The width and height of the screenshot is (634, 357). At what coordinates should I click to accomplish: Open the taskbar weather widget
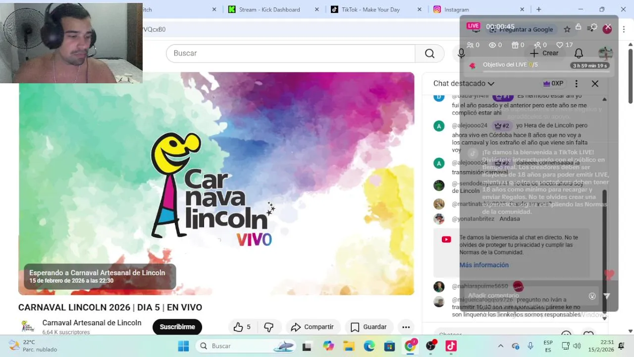pos(32,346)
